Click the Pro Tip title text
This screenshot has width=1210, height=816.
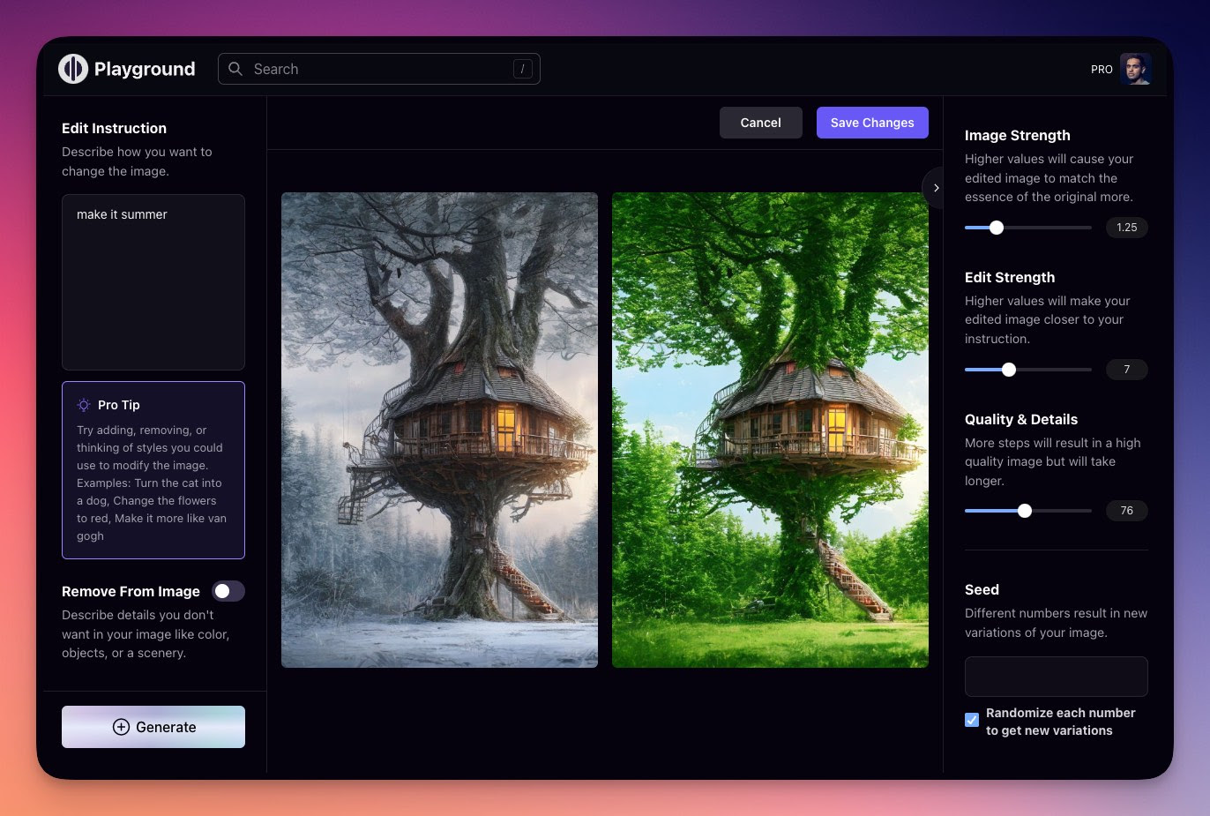click(119, 405)
